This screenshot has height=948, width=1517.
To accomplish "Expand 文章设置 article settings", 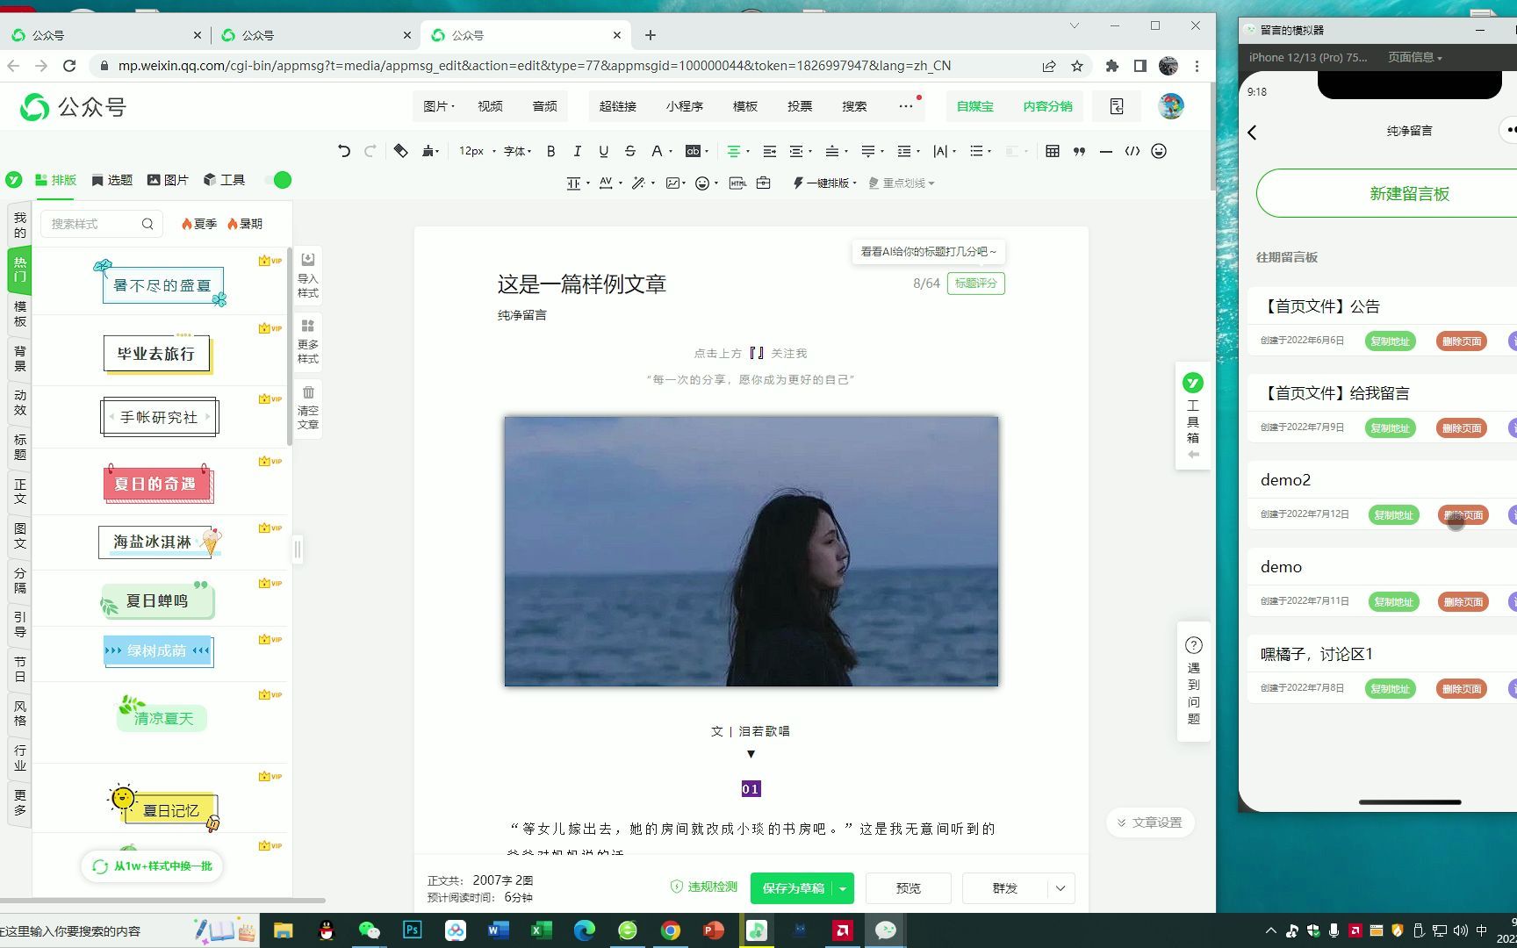I will pos(1150,822).
